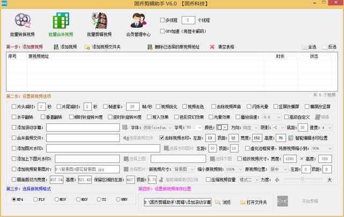The width and height of the screenshot is (344, 217).
Task: Select FLV output format radio button
Action: 34,199
